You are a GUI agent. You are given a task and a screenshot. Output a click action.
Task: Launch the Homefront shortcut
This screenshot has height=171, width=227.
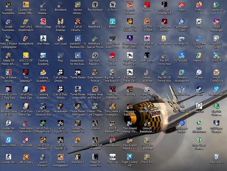coord(112,142)
